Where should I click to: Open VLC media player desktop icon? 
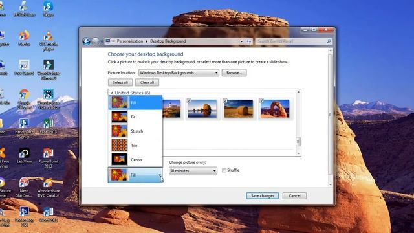point(49,41)
